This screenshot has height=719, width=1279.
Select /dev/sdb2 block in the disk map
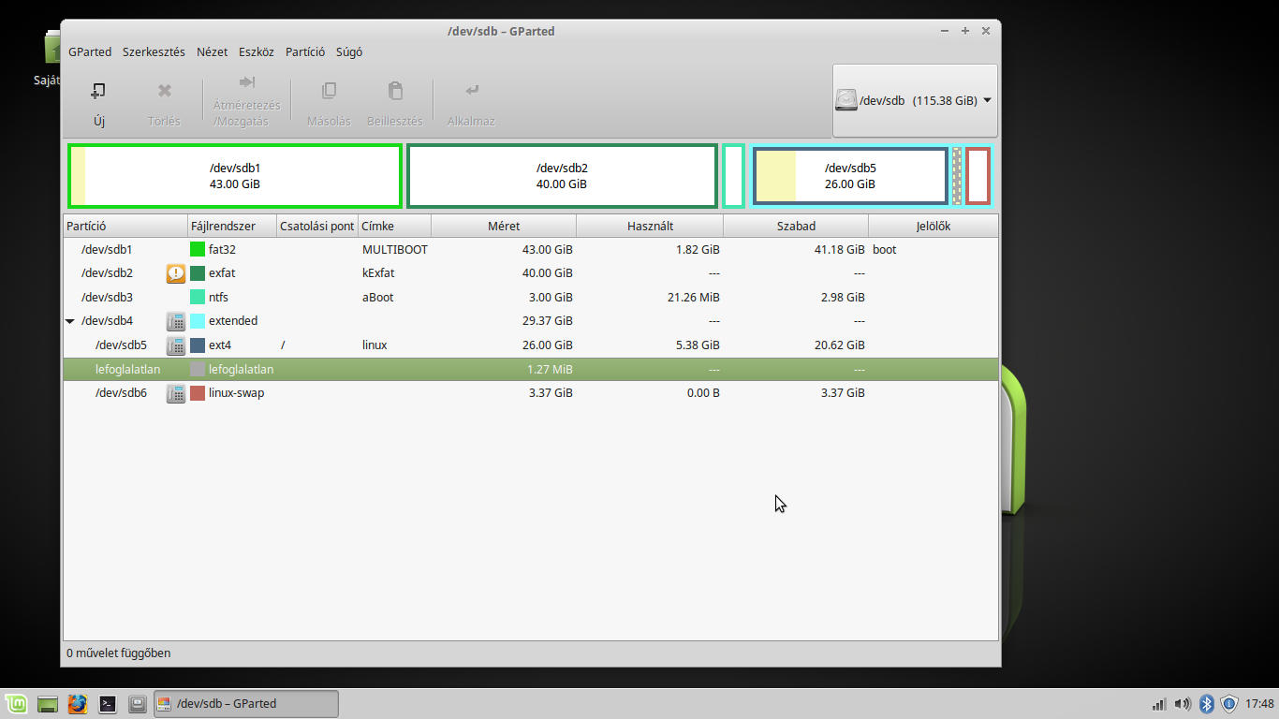(x=563, y=176)
